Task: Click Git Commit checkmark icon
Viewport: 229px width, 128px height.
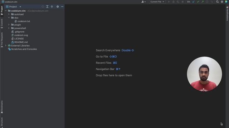Action: [198, 2]
